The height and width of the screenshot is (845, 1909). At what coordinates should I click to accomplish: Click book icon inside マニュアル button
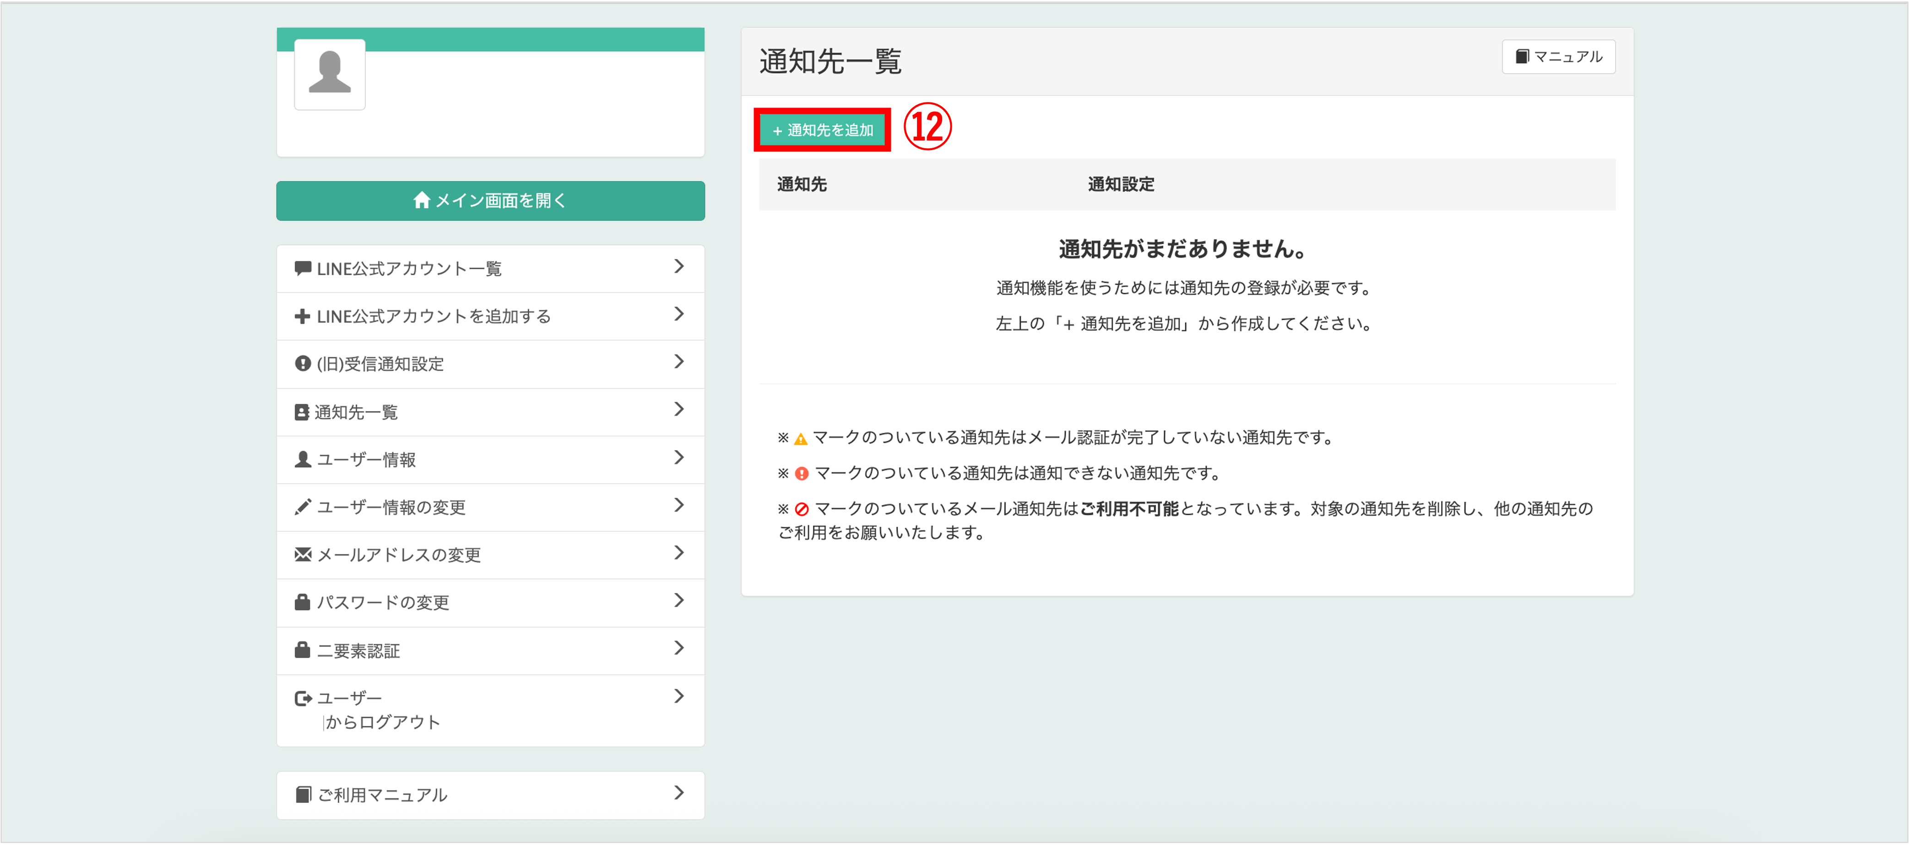(x=1521, y=57)
